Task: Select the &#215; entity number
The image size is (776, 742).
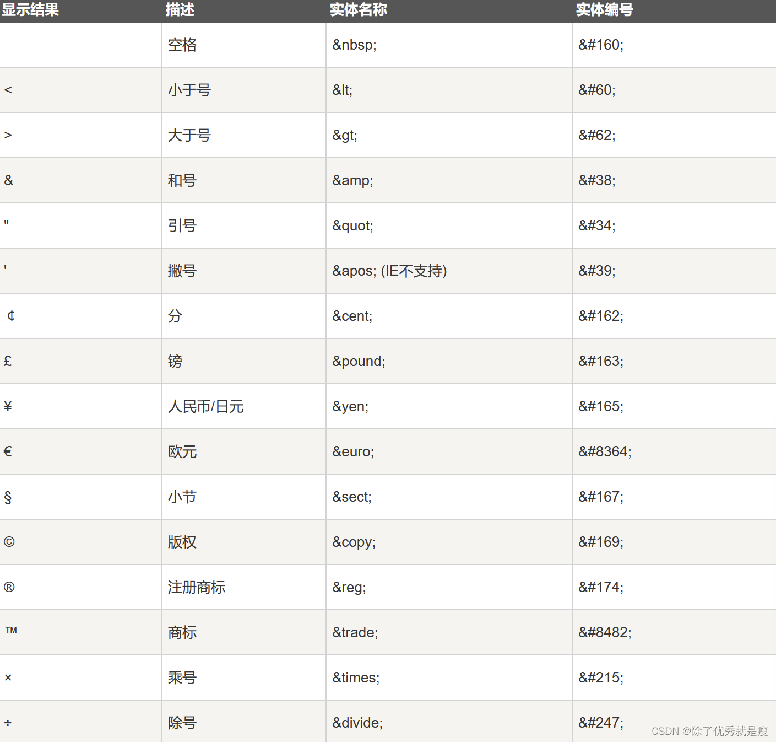Action: (x=601, y=678)
